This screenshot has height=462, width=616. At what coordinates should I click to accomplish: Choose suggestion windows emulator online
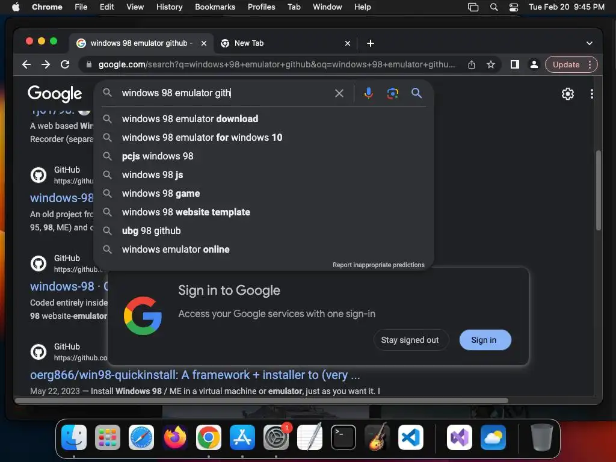(x=264, y=250)
